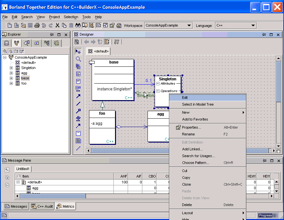The image size is (284, 220).
Task: Click the Undo icon in main toolbar
Action: [x=44, y=26]
